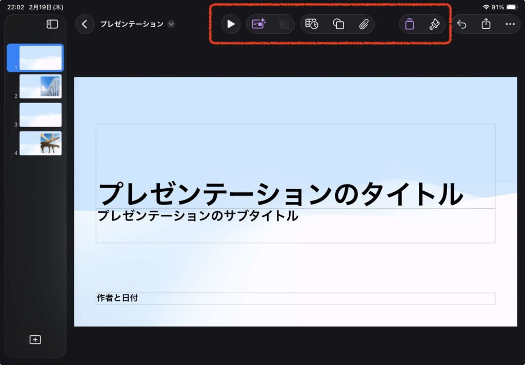Select the 作者と日付 text field
Image resolution: width=525 pixels, height=365 pixels.
[x=295, y=298]
